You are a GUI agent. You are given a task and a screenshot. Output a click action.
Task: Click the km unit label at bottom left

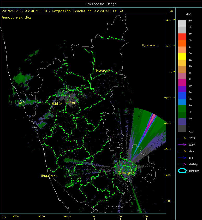point(4,217)
